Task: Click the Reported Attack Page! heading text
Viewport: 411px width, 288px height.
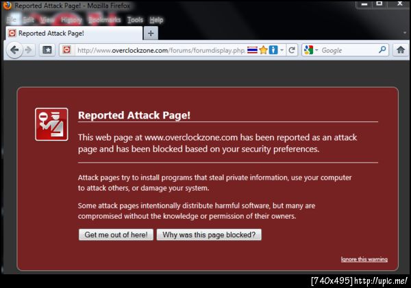Action: pyautogui.click(x=134, y=115)
